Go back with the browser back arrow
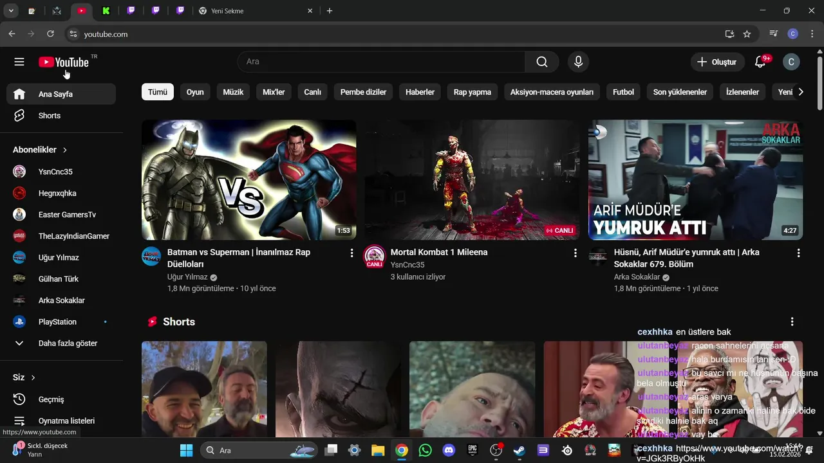This screenshot has height=463, width=824. pos(12,34)
